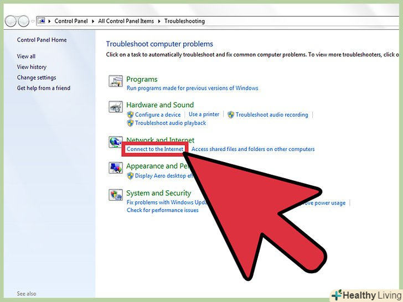
Task: Open Troubleshoot audio playback link
Action: point(170,123)
